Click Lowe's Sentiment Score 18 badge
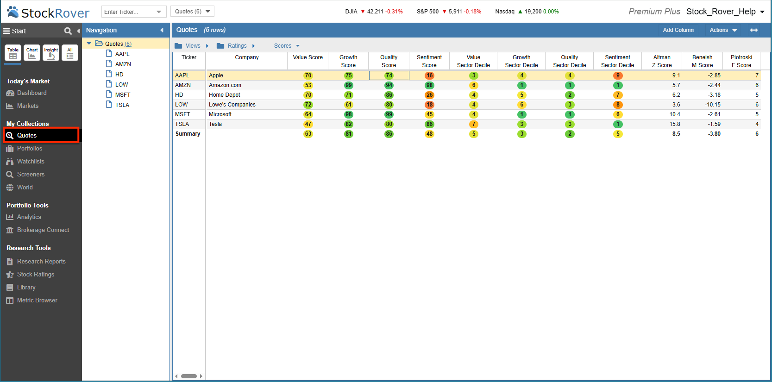This screenshot has width=772, height=382. point(429,105)
